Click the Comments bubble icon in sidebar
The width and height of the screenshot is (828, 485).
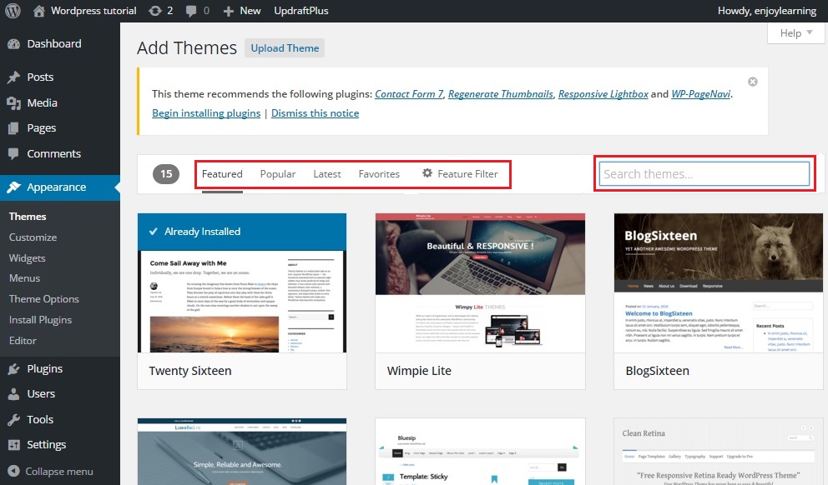coord(13,154)
